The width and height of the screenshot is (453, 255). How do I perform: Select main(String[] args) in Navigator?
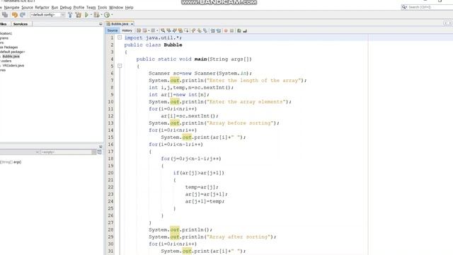pyautogui.click(x=11, y=162)
